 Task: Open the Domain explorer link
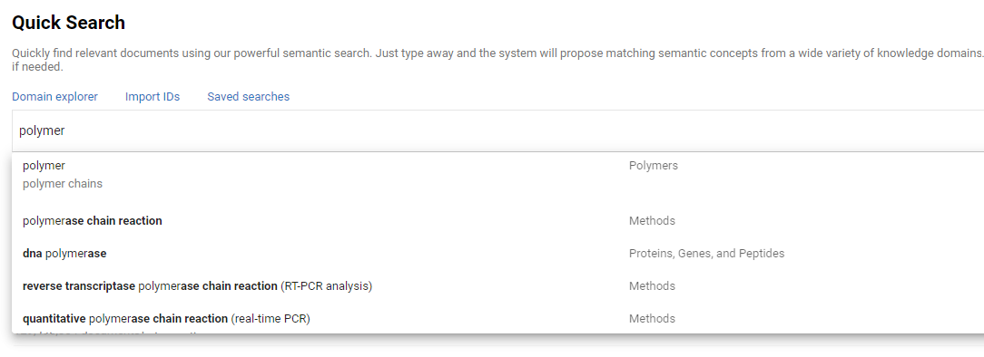[54, 96]
